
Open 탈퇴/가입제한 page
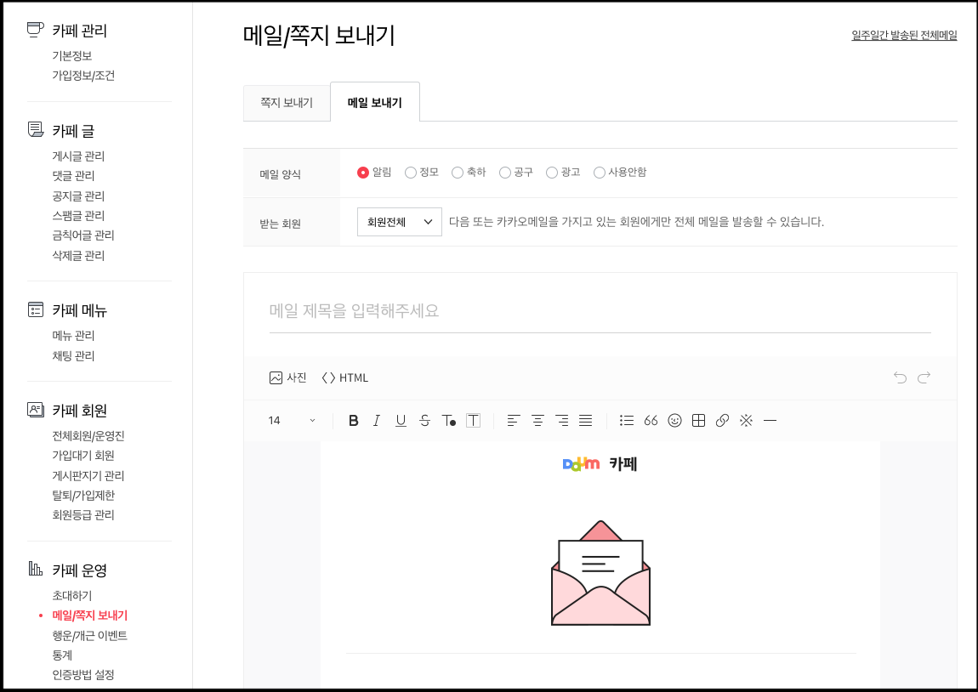83,495
